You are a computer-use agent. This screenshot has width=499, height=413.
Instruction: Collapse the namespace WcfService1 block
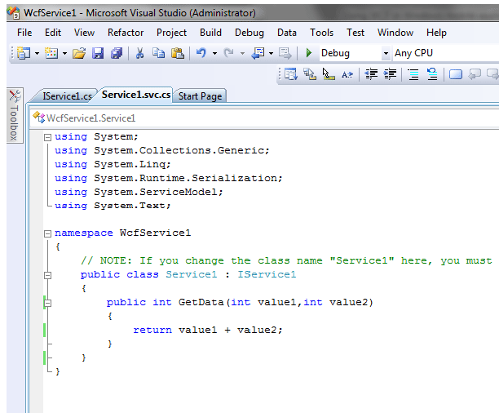(x=47, y=233)
